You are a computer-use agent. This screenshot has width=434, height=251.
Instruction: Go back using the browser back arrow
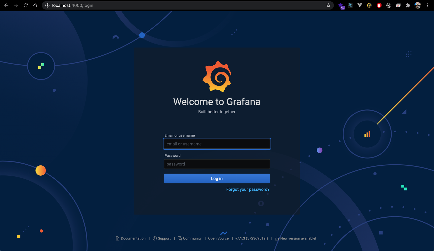click(6, 5)
